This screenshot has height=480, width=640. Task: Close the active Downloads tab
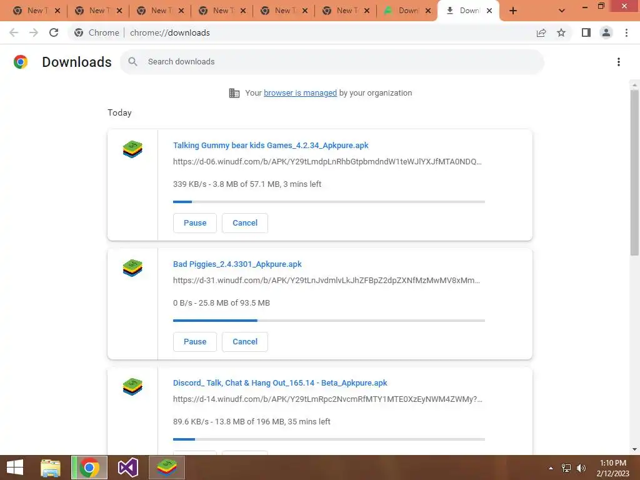(489, 11)
